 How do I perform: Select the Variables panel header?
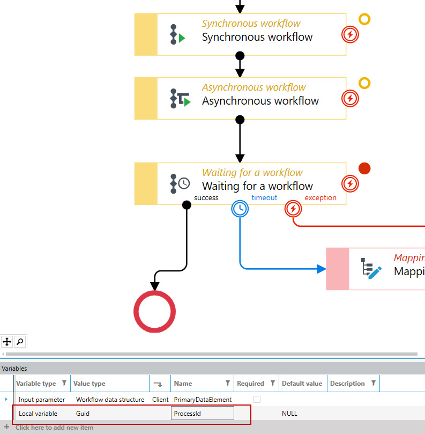click(212, 369)
